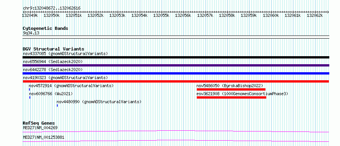Select the red esv3621908 variant bar
This screenshot has width=340, height=146.
[x=232, y=97]
